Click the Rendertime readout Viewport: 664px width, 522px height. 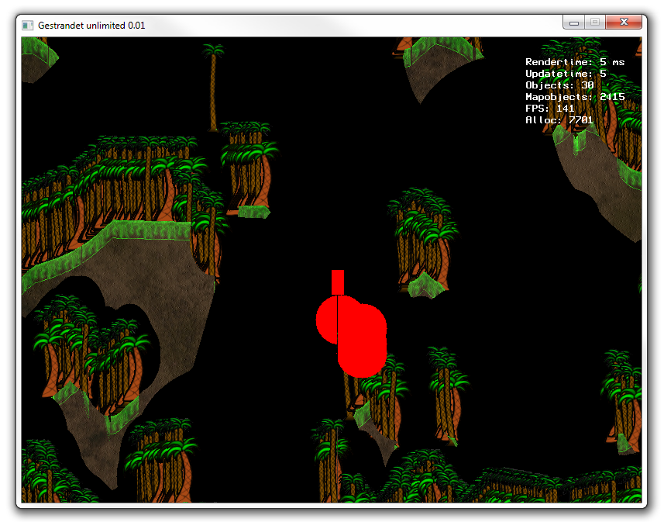pyautogui.click(x=574, y=62)
